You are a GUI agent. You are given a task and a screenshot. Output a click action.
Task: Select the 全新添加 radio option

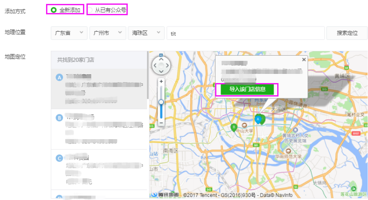tap(65, 10)
